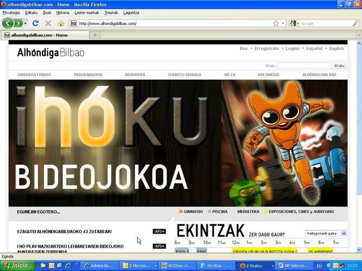Stop loading with the X icon
This screenshot has height=271, width=362.
click(48, 23)
